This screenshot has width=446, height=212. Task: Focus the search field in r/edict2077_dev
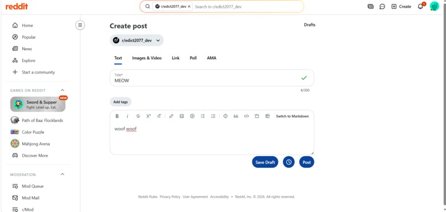247,7
